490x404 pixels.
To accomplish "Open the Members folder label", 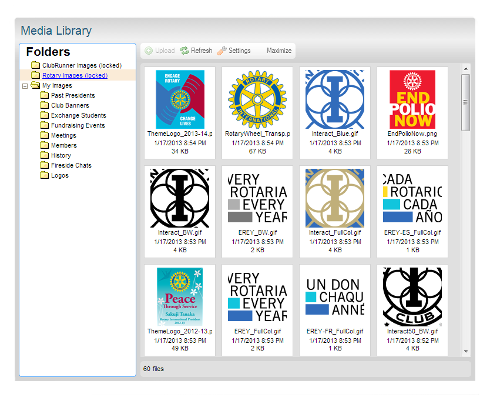I will point(64,145).
